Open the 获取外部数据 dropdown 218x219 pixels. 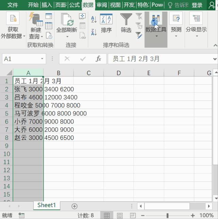pyautogui.click(x=13, y=26)
